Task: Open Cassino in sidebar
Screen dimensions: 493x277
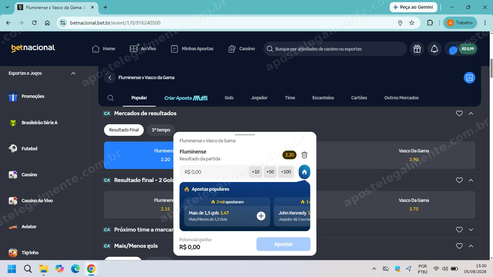Action: pos(23,175)
